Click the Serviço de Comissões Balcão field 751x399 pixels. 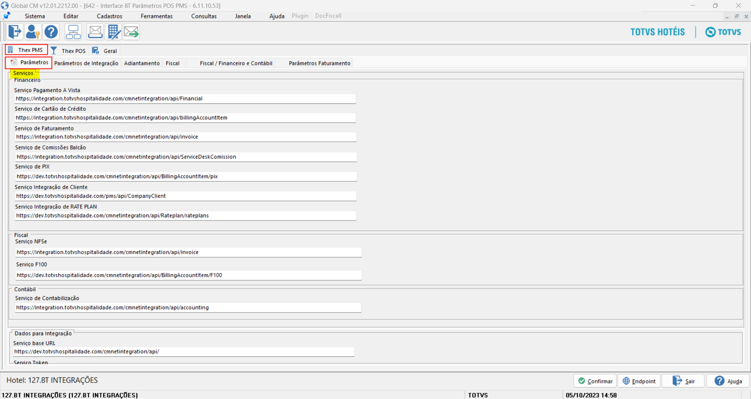coord(186,157)
